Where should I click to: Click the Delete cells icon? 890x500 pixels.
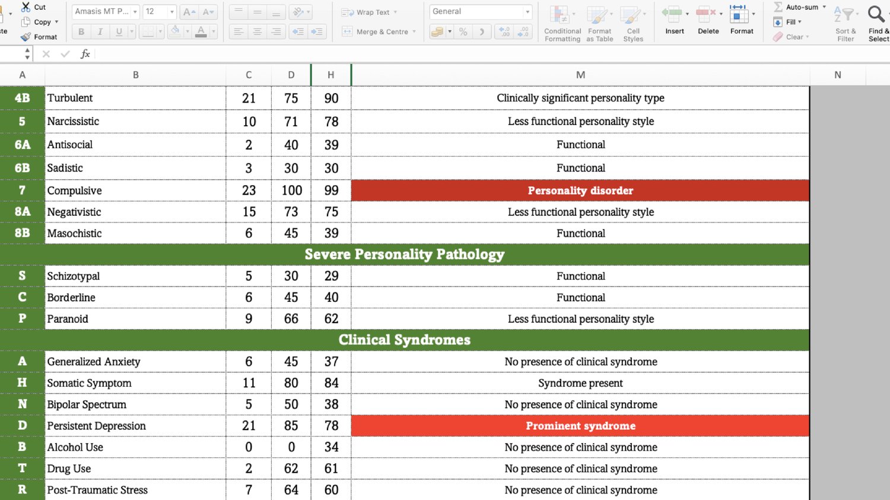coord(705,13)
